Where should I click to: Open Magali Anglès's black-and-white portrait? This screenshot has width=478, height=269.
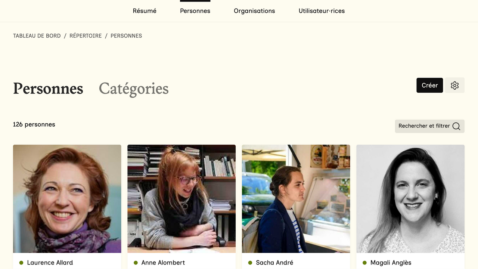click(410, 199)
